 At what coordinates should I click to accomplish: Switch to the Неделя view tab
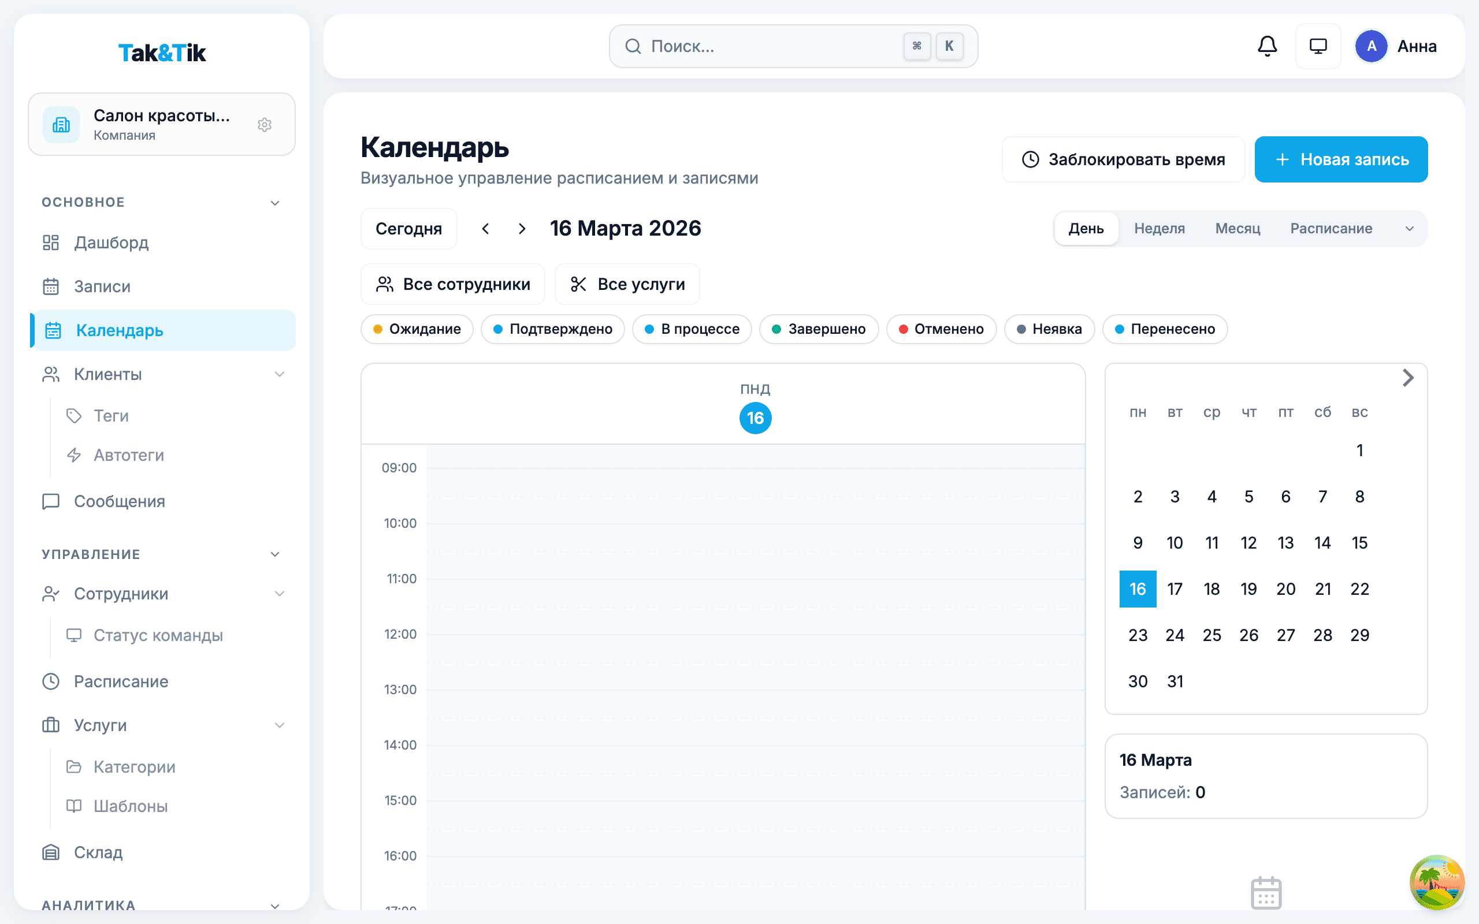[x=1159, y=229]
